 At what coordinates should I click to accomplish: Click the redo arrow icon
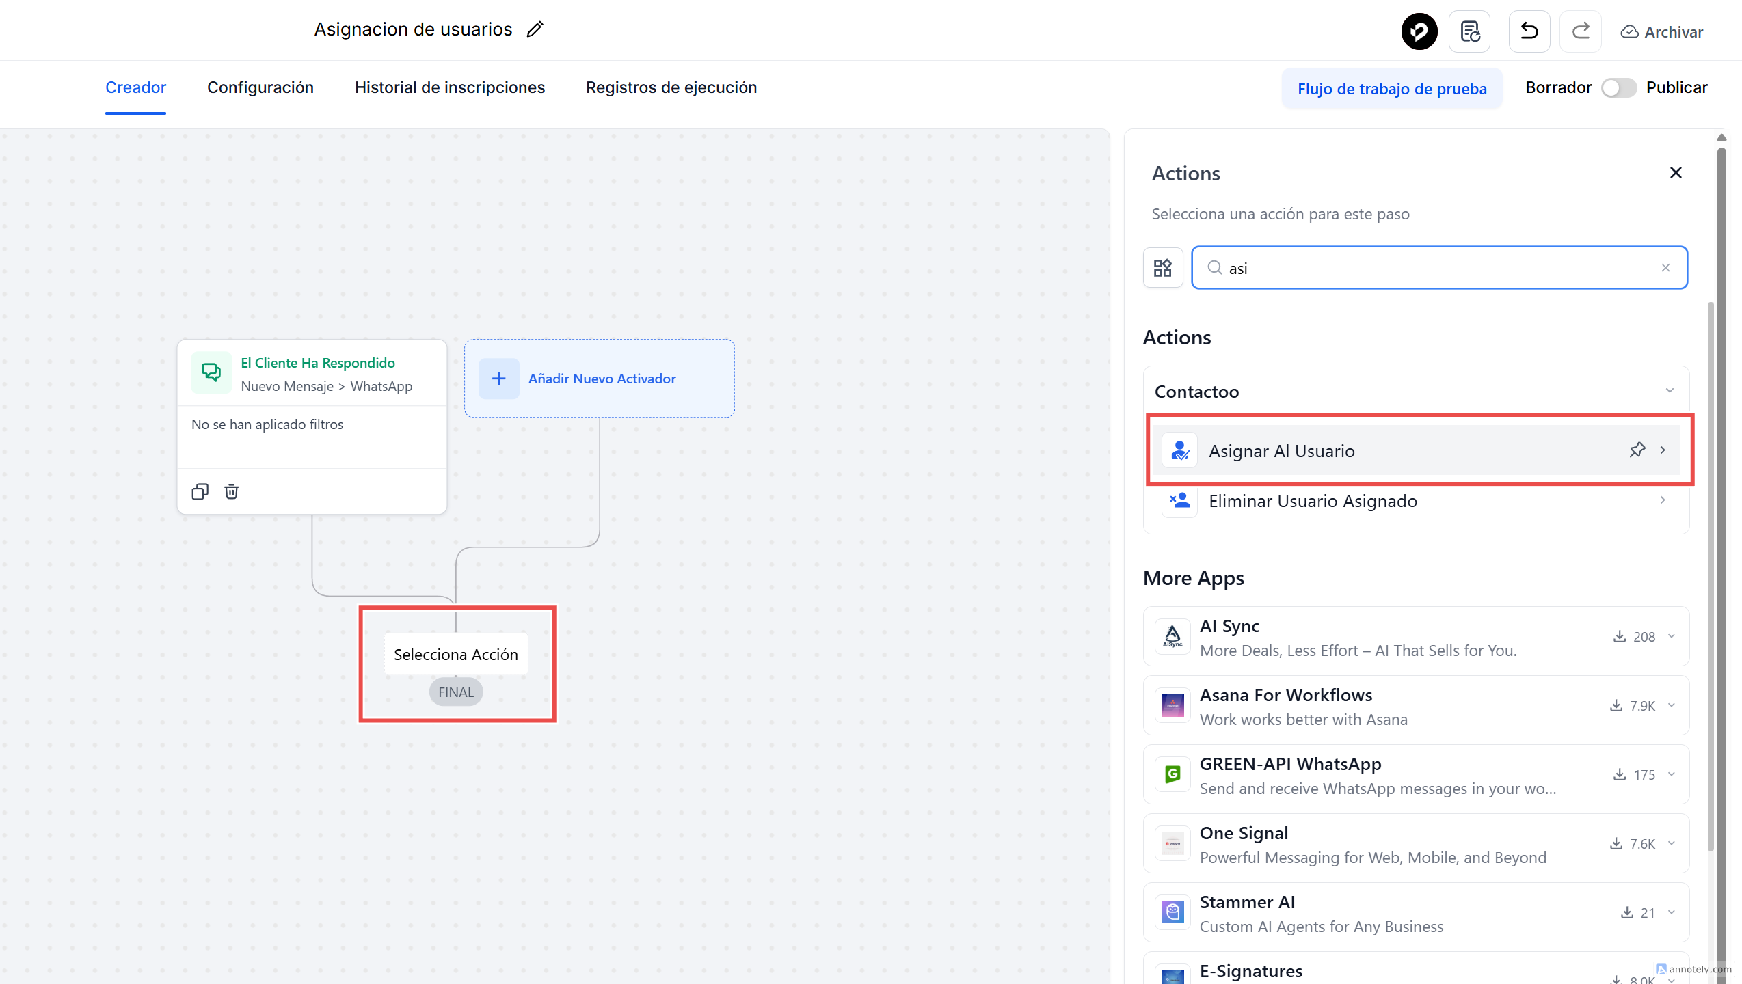point(1580,31)
